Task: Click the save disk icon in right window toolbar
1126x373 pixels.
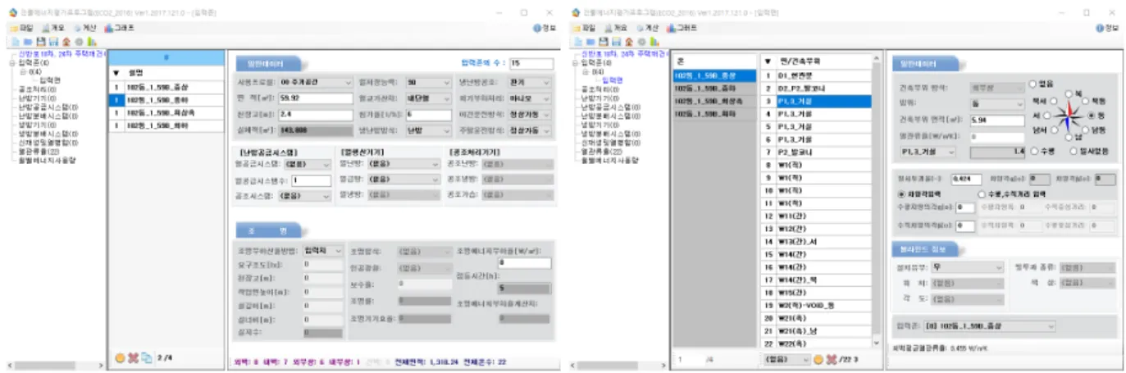Action: pyautogui.click(x=604, y=41)
